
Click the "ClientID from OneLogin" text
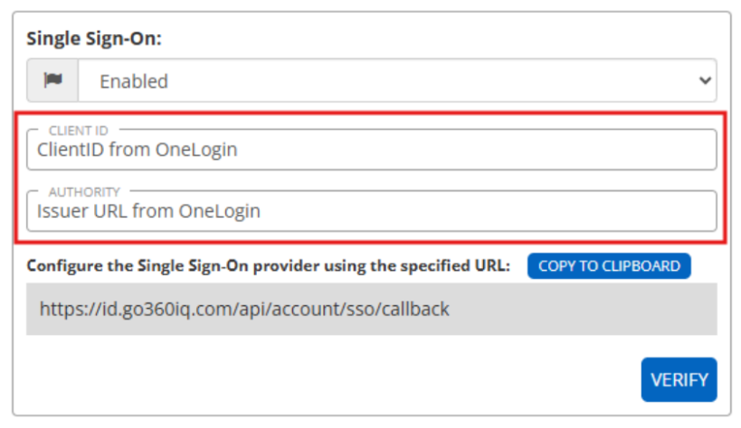[x=138, y=150]
